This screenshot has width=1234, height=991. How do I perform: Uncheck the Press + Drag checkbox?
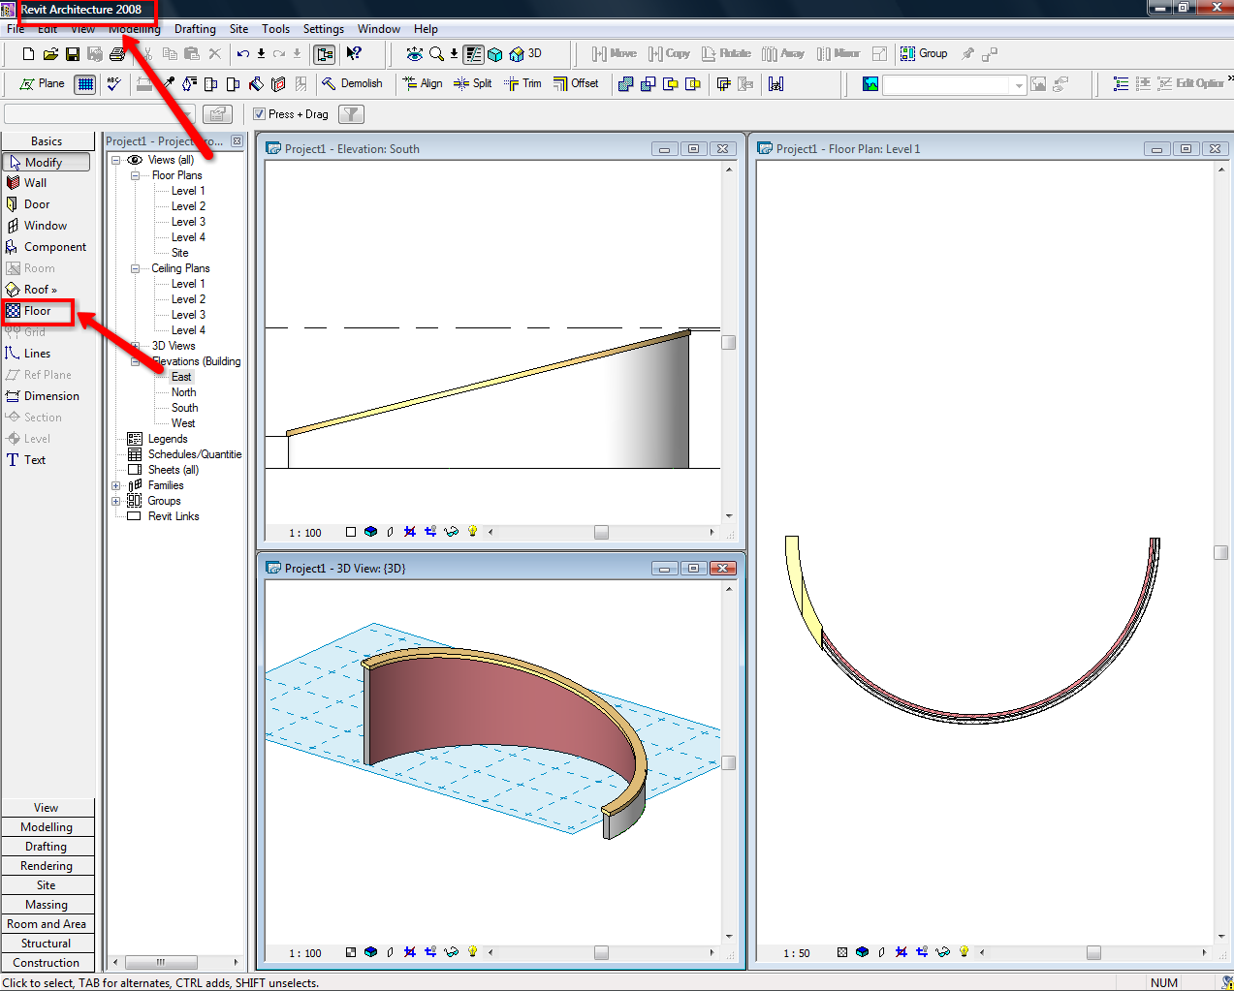(260, 114)
